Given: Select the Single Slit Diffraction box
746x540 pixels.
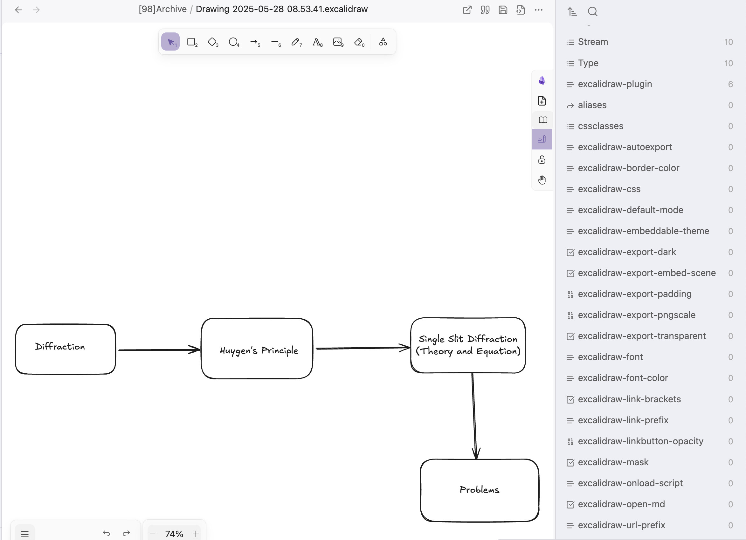Looking at the screenshot, I should click(x=468, y=345).
